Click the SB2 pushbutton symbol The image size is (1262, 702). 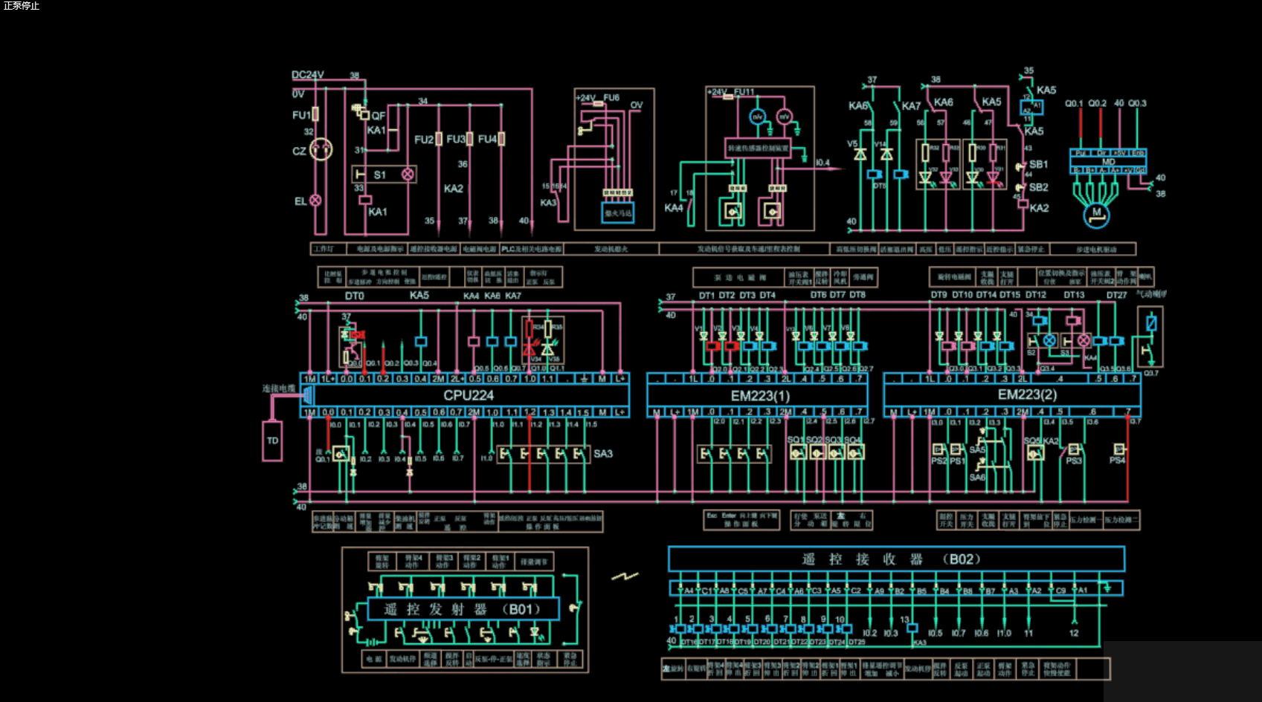(x=1022, y=188)
